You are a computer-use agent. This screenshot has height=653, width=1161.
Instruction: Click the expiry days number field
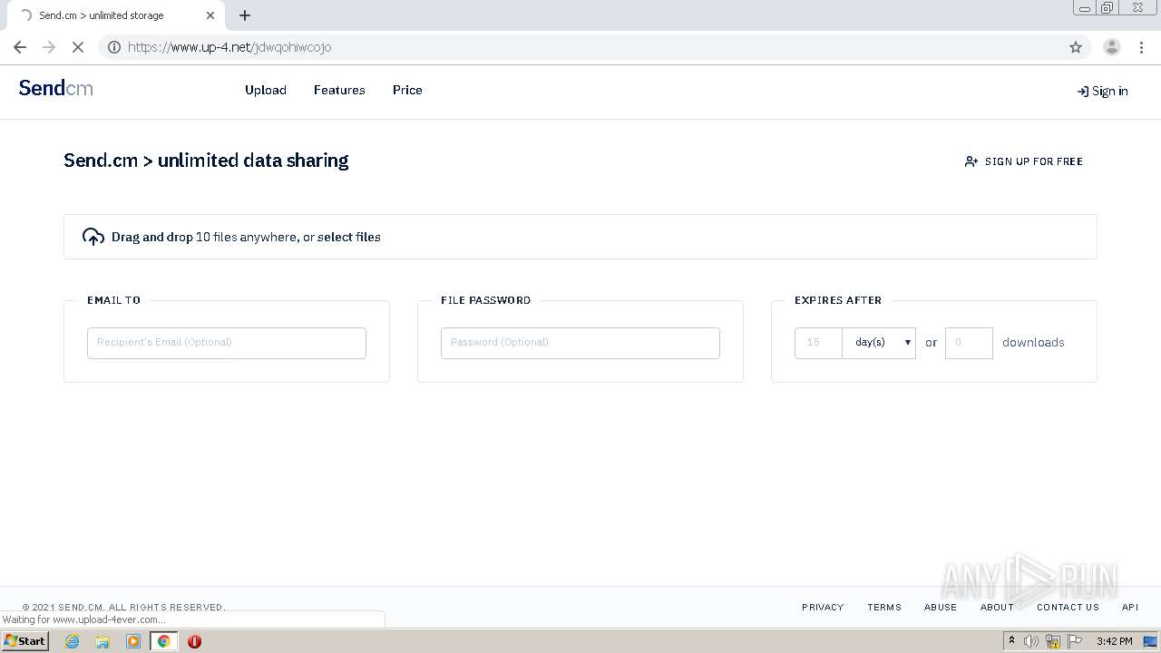click(818, 343)
